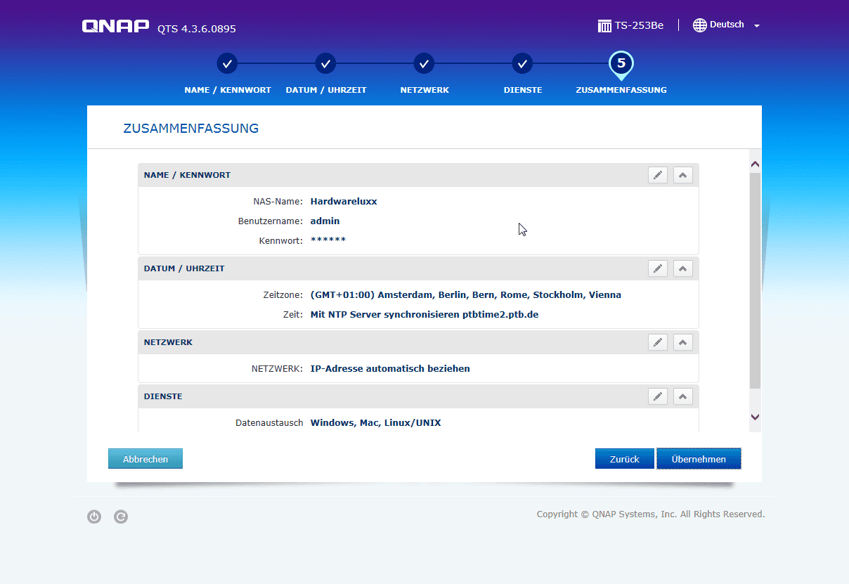Click the TS-253Be NAS device icon
Image resolution: width=849 pixels, height=584 pixels.
coord(604,26)
